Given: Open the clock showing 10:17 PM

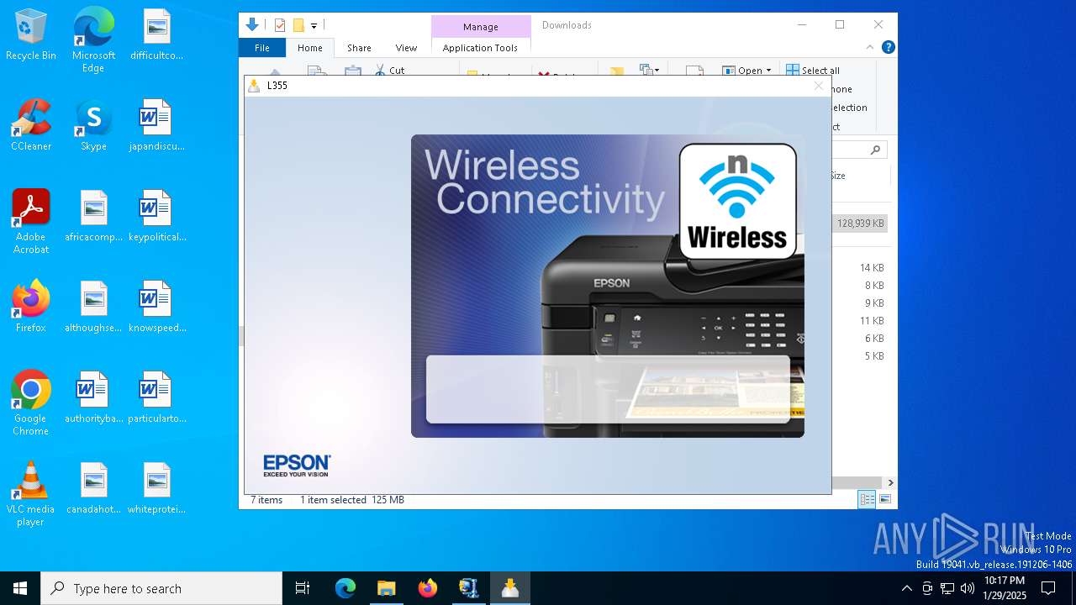Looking at the screenshot, I should click(1005, 588).
